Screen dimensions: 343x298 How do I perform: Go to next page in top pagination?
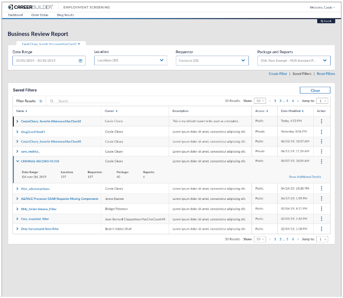298,101
